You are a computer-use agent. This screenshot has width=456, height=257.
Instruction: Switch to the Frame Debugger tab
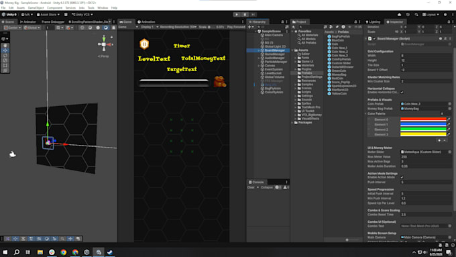52,22
